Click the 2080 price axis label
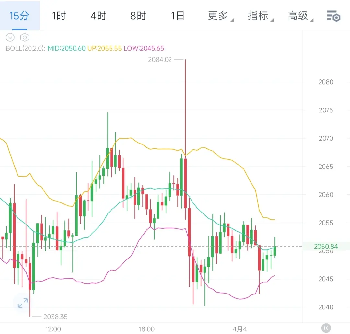350x334 pixels. (x=326, y=82)
